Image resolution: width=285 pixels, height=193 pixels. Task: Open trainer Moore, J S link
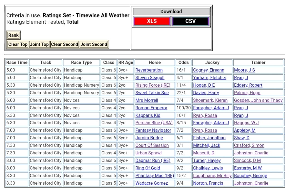[244, 70]
